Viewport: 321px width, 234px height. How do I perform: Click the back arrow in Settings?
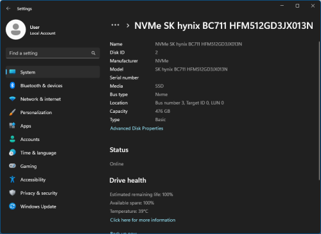(x=8, y=8)
